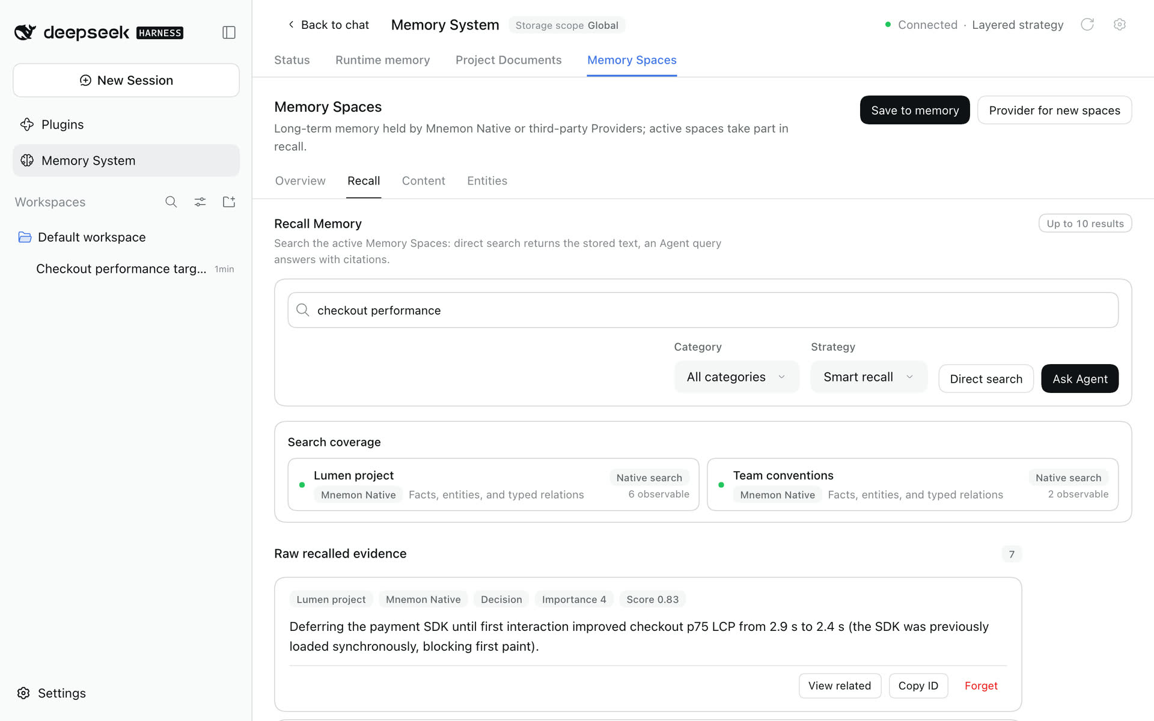Open Provider for new spaces
1154x721 pixels.
(1054, 110)
